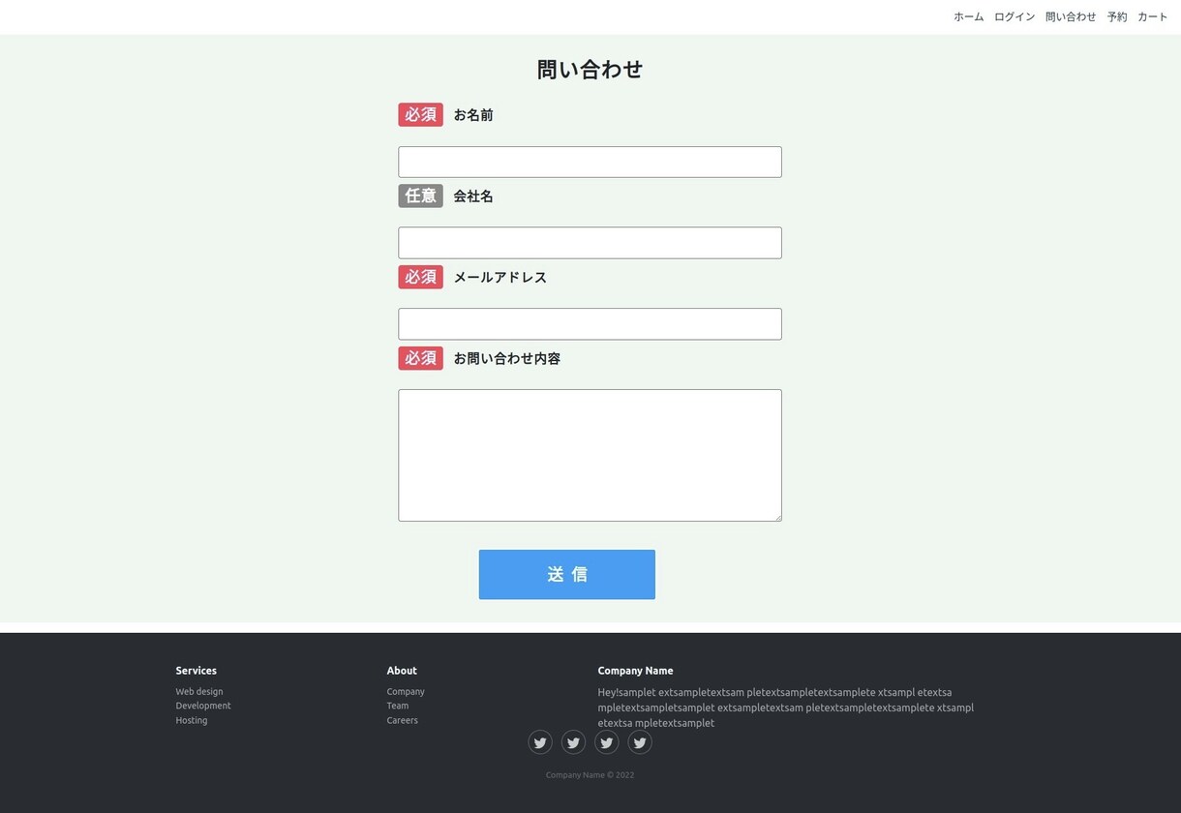Click the rightmost Twitter icon in footer

coord(639,742)
